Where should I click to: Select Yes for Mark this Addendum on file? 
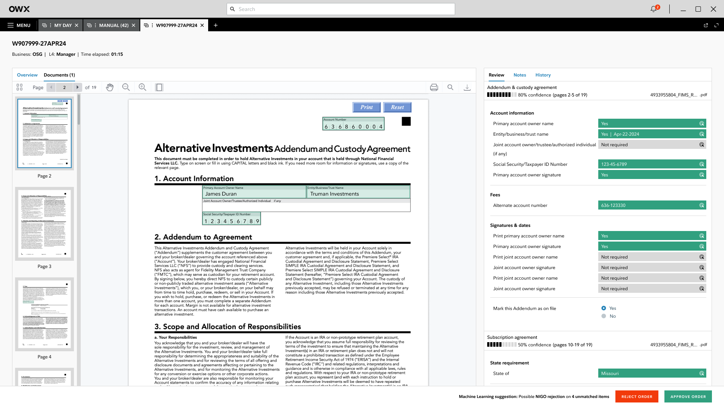click(604, 308)
